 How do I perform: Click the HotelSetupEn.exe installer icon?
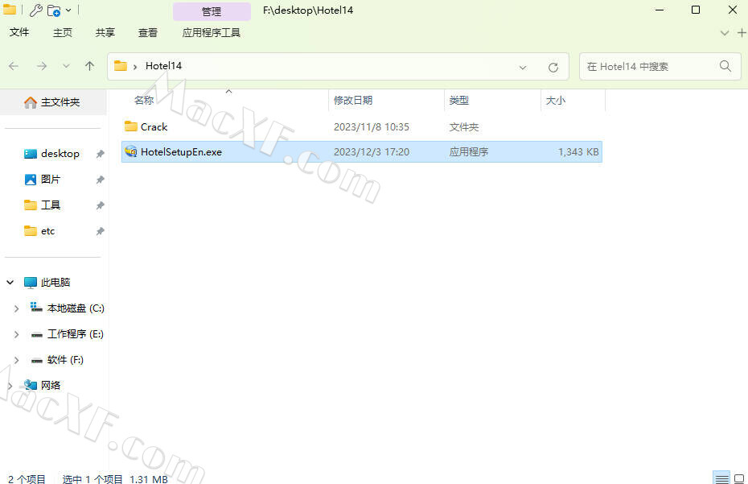(x=131, y=151)
